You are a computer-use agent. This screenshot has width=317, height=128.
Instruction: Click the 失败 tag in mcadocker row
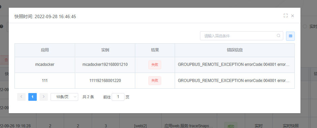click(155, 65)
